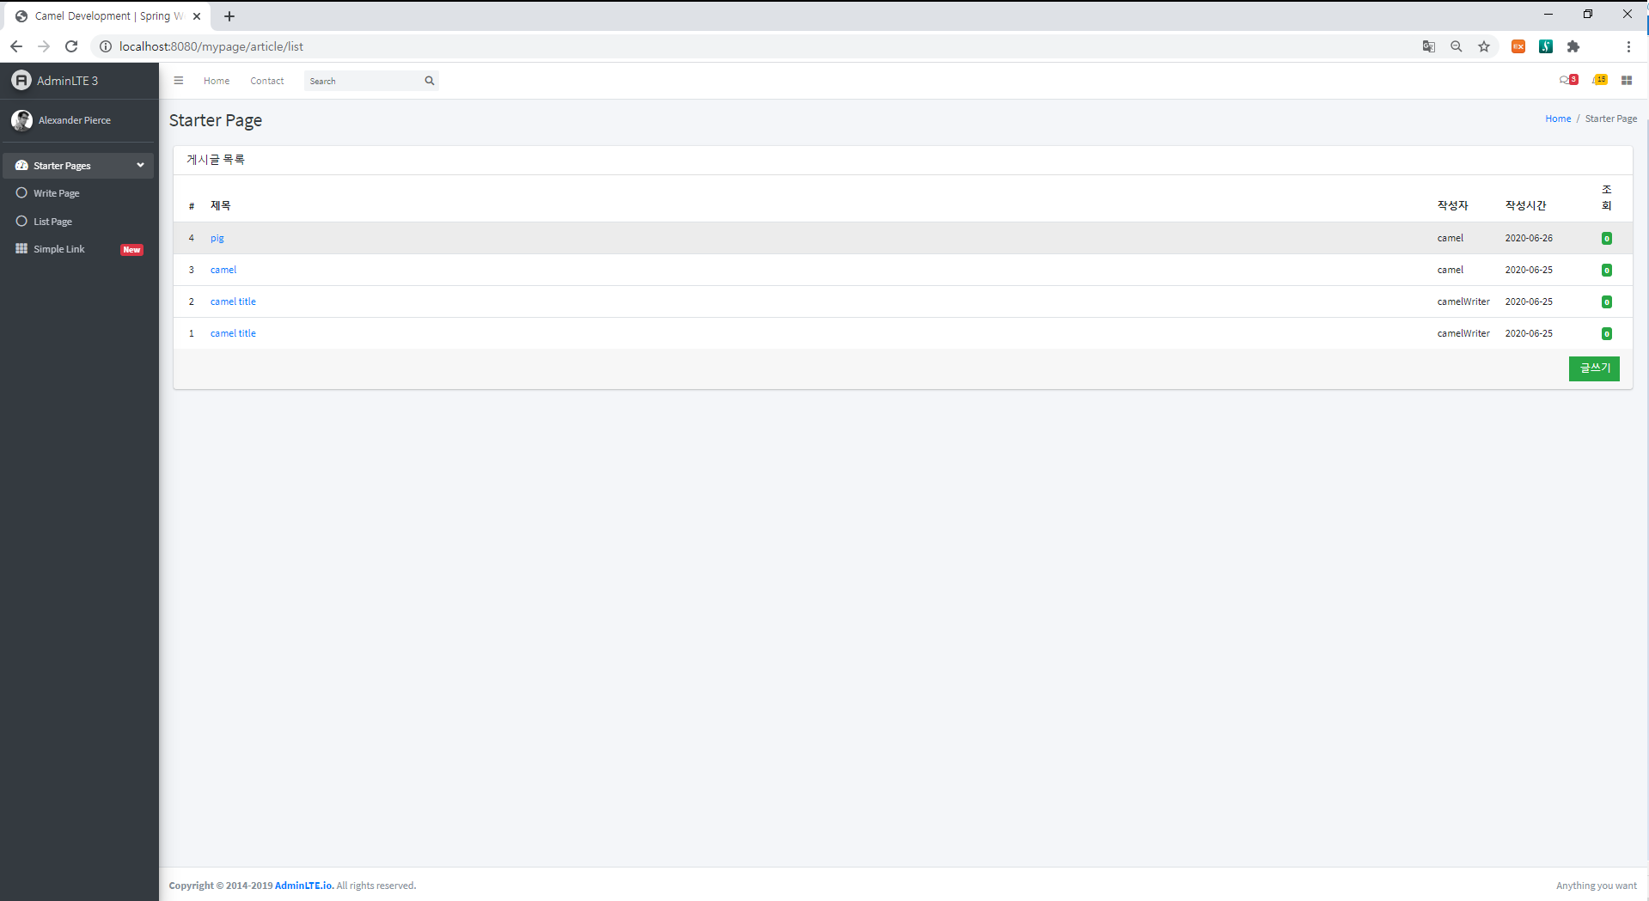View site information icon in address bar
The height and width of the screenshot is (901, 1649).
(x=106, y=46)
